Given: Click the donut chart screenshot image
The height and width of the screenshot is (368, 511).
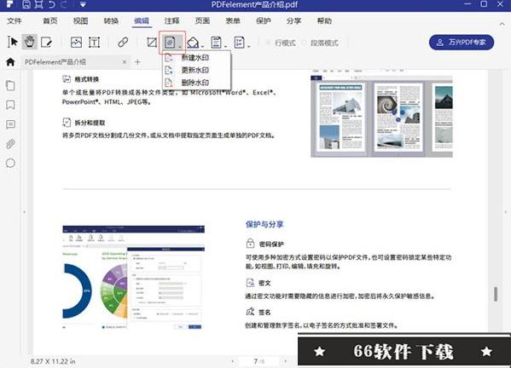Looking at the screenshot, I should pyautogui.click(x=134, y=277).
